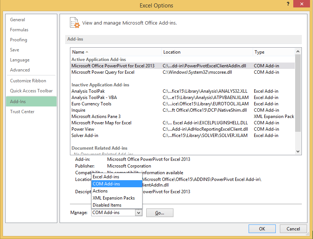Screen dimensions: 313x239
Task: Select Actions in the dropdown list
Action: point(100,191)
